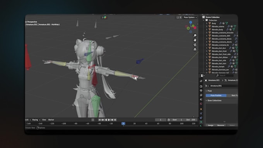263x148 pixels.
Task: Switch perspective/orthographic grid icon in viewport
Action: 195,49
